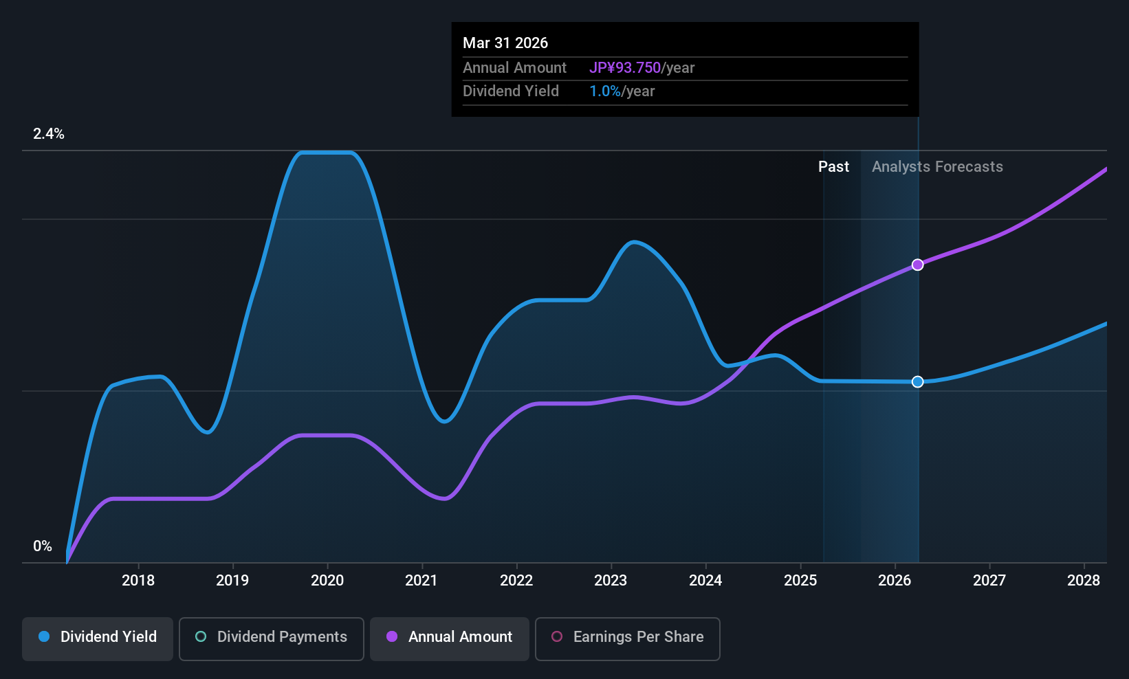Click the 2026 x-axis label
This screenshot has height=679, width=1129.
point(895,580)
